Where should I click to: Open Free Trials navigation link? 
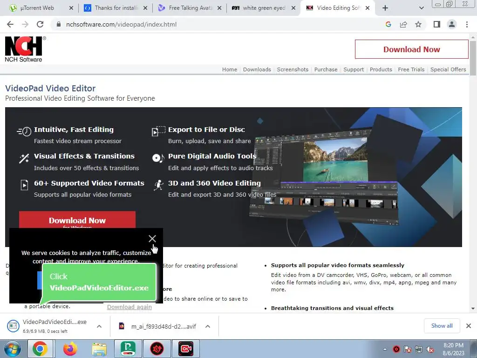[411, 69]
